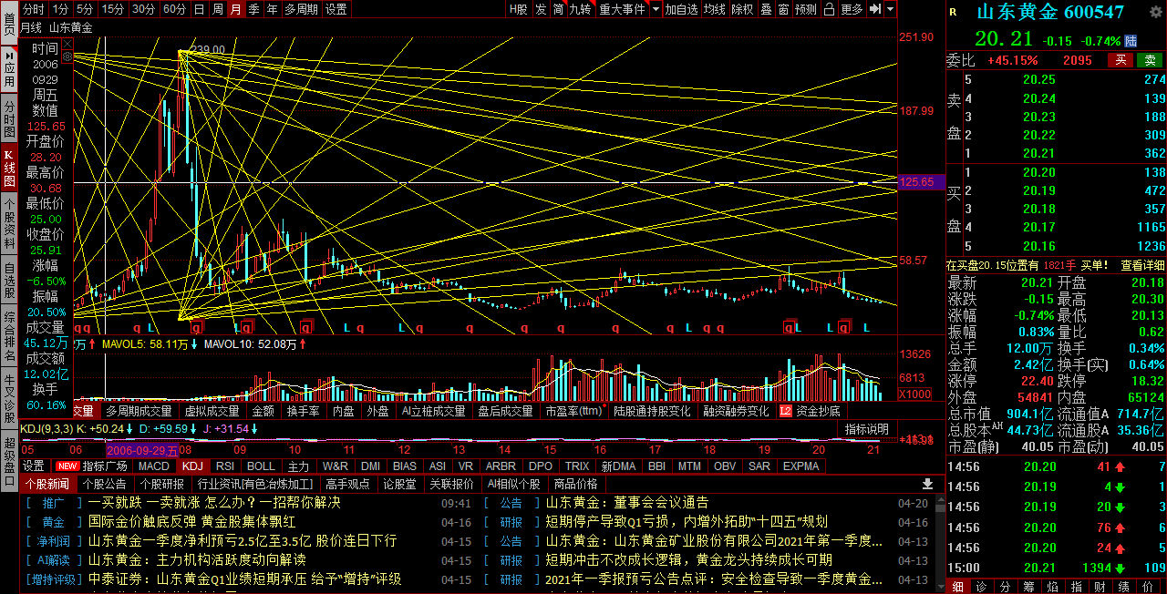Switch to the 年 yearly period
This screenshot has width=1167, height=594.
click(x=271, y=9)
